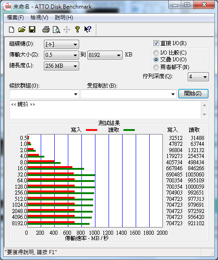Expand the 佇列深度 queue depth dropdown
Viewport: 218px width, 260px height.
click(198, 77)
